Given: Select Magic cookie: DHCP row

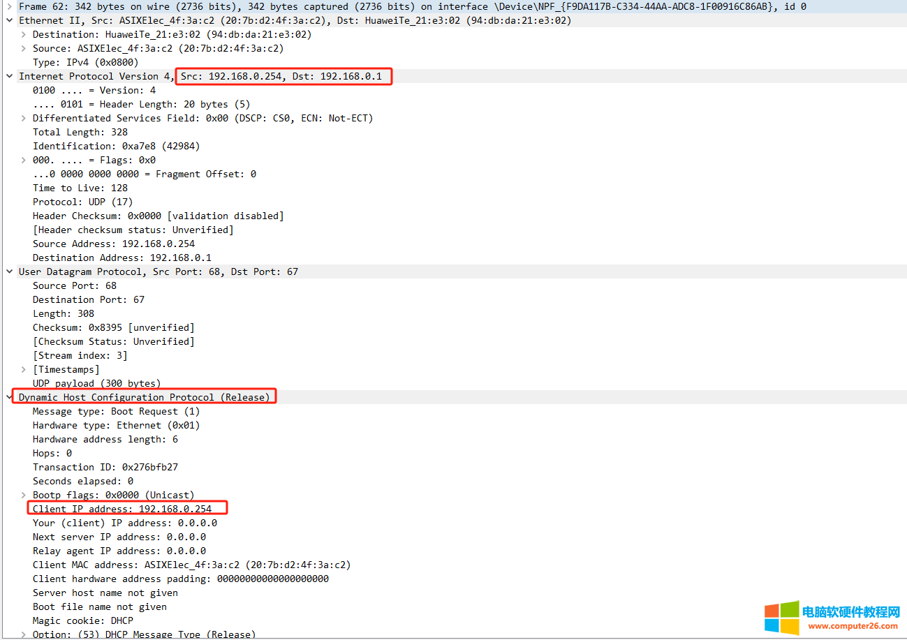Looking at the screenshot, I should tap(83, 620).
